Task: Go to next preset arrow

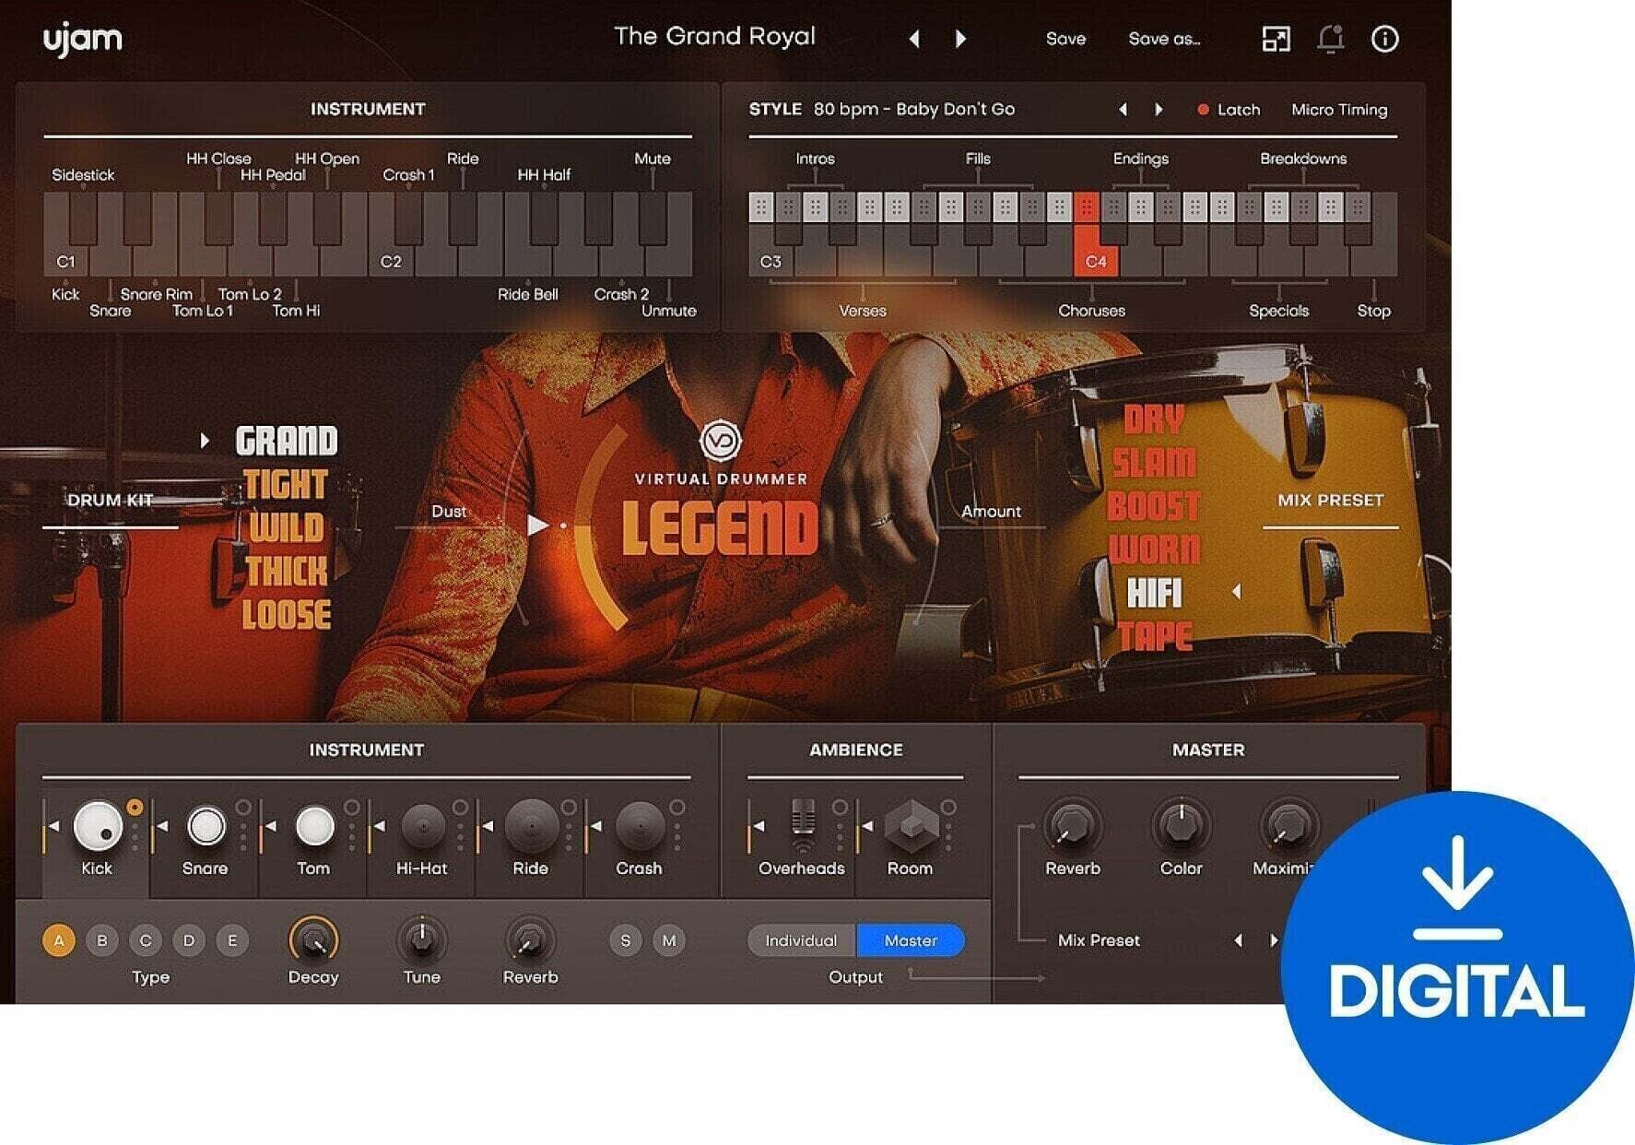Action: [x=960, y=39]
